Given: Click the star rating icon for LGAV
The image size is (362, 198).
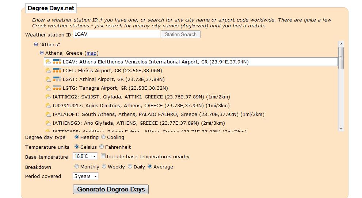Looking at the screenshot, I should [57, 62].
